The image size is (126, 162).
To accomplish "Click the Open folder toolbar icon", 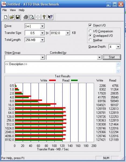I will [x=12, y=17].
